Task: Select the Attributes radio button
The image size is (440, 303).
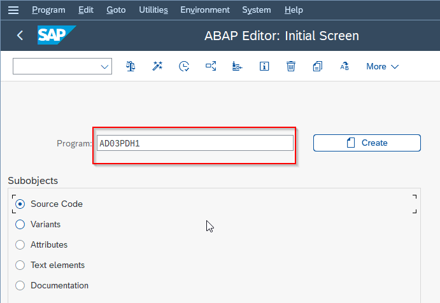Action: [x=20, y=244]
